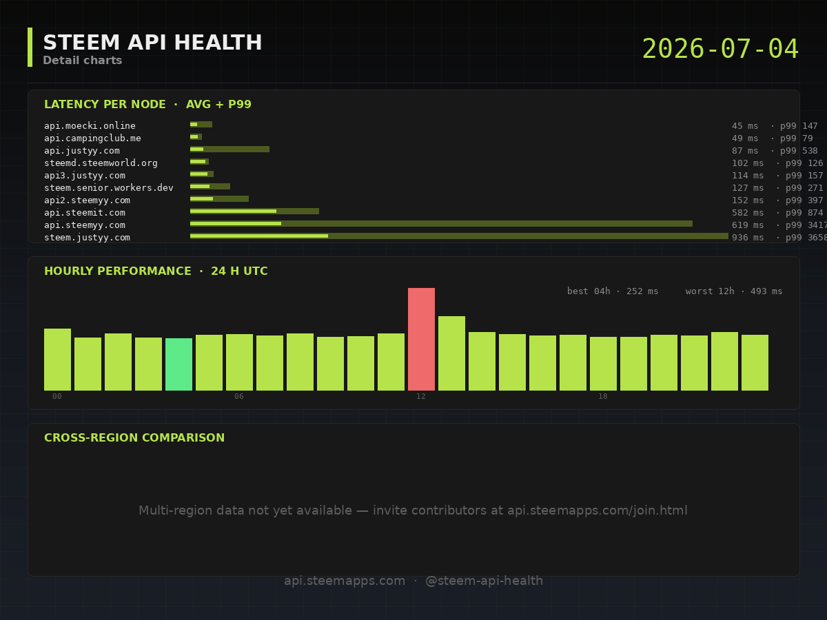Select node api2.steemyy.com

tap(87, 200)
